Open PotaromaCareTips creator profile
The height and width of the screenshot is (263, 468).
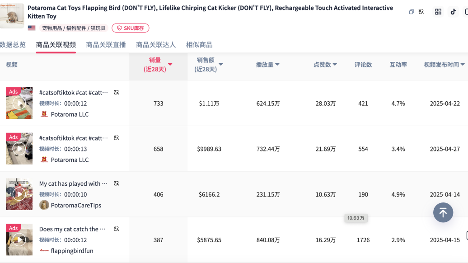pyautogui.click(x=75, y=205)
